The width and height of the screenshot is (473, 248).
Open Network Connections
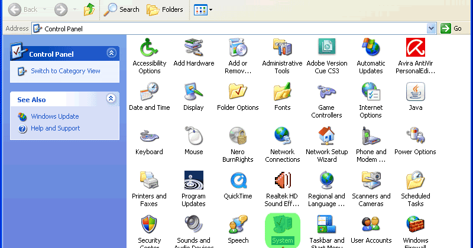pos(283,145)
